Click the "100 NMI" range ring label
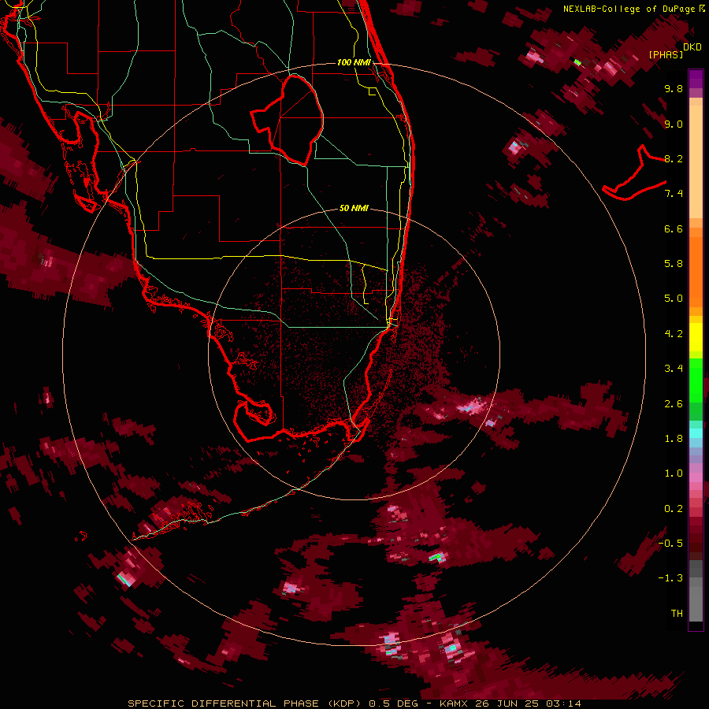Screen dimensions: 709x709 tap(354, 62)
